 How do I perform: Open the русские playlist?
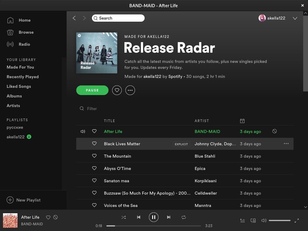point(15,127)
